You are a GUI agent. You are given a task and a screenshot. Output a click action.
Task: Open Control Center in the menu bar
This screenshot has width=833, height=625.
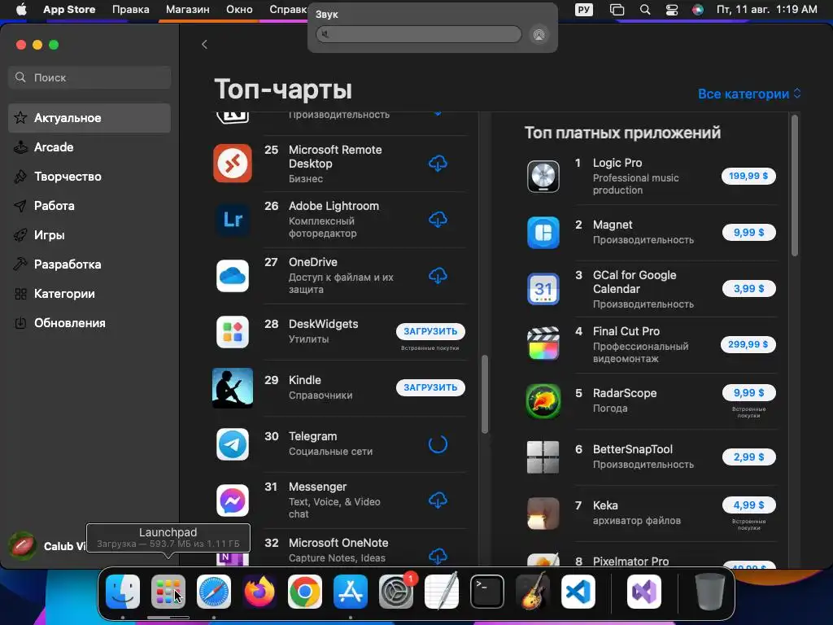tap(671, 10)
